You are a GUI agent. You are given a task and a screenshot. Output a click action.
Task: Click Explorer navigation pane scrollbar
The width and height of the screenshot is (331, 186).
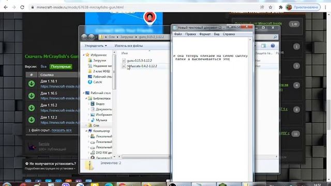pos(114,72)
